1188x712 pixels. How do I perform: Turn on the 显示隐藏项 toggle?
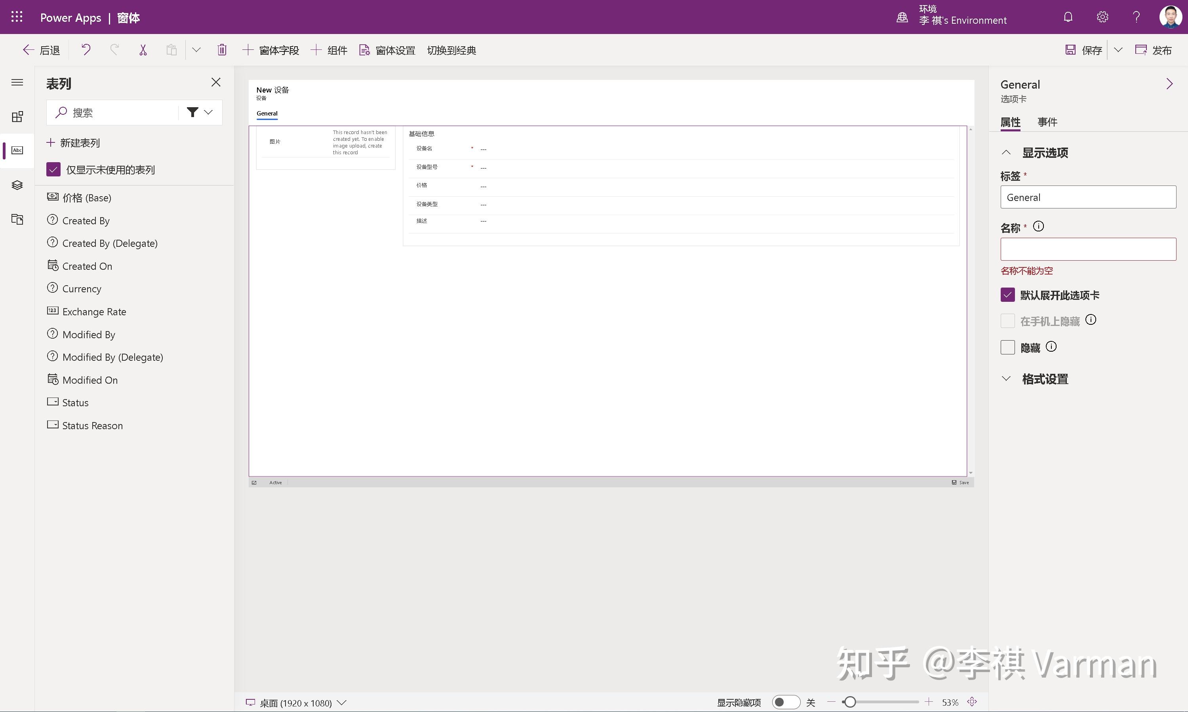[786, 701]
